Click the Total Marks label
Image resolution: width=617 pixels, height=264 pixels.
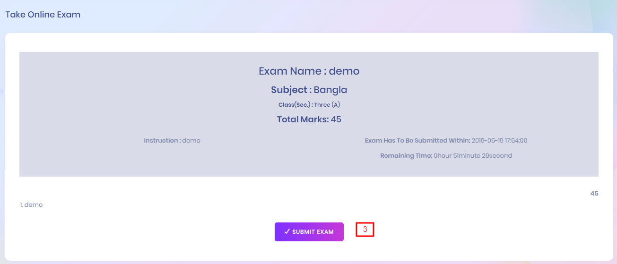[303, 119]
